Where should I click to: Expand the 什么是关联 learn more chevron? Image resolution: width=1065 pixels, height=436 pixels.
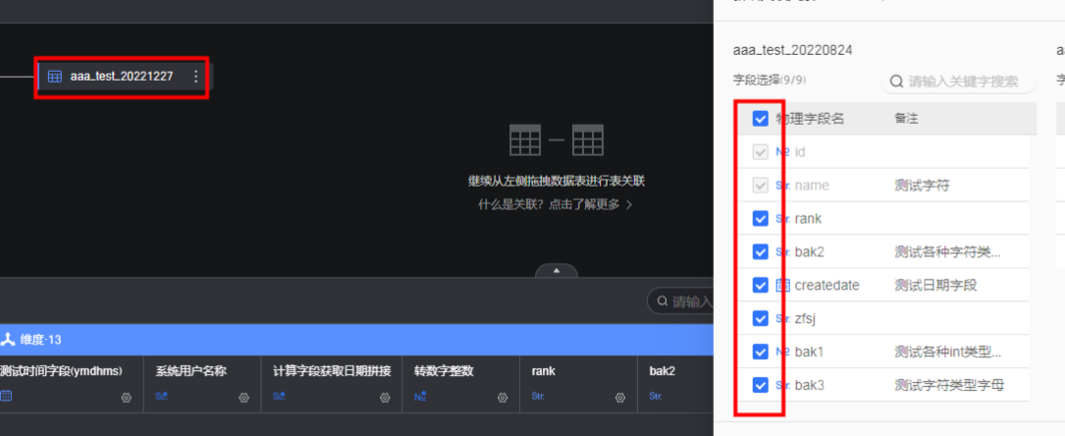pyautogui.click(x=629, y=205)
